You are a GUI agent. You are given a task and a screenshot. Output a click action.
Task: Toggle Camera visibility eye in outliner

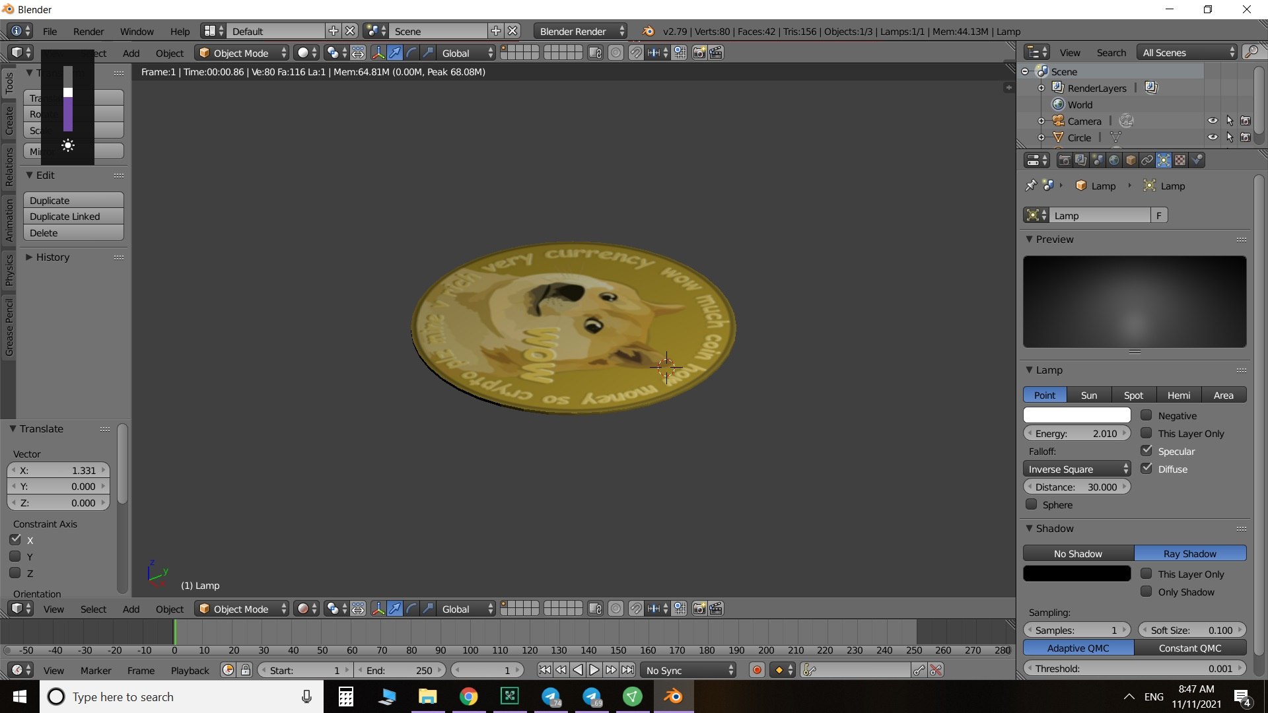pyautogui.click(x=1213, y=121)
